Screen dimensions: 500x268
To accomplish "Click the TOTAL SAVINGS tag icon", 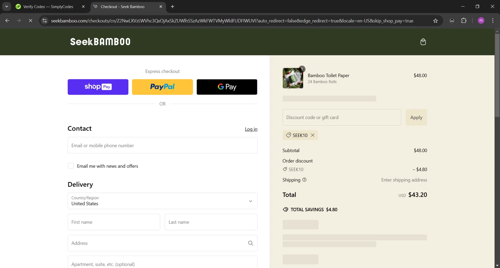I will coord(285,210).
